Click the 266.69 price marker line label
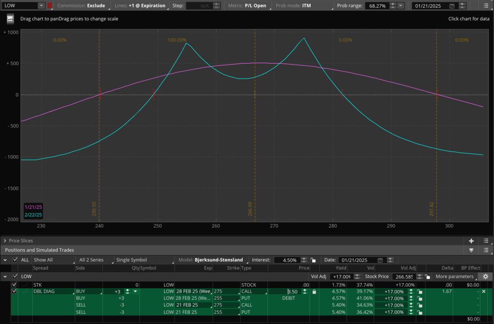Image resolution: width=494 pixels, height=324 pixels. click(250, 209)
